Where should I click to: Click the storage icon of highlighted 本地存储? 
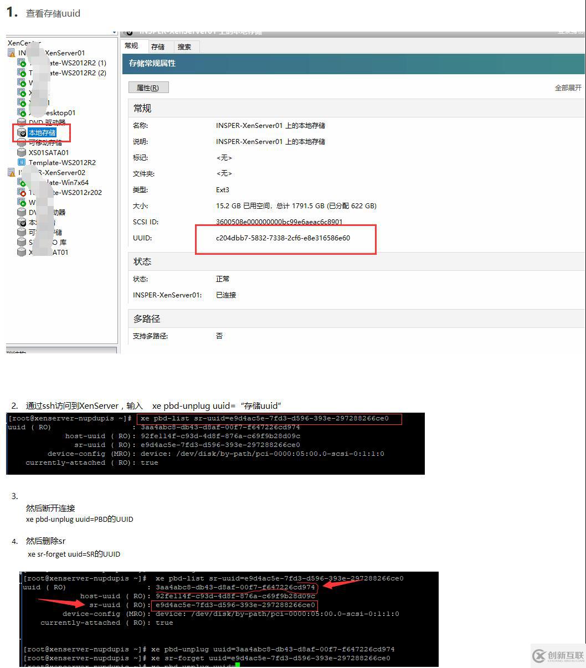[22, 133]
